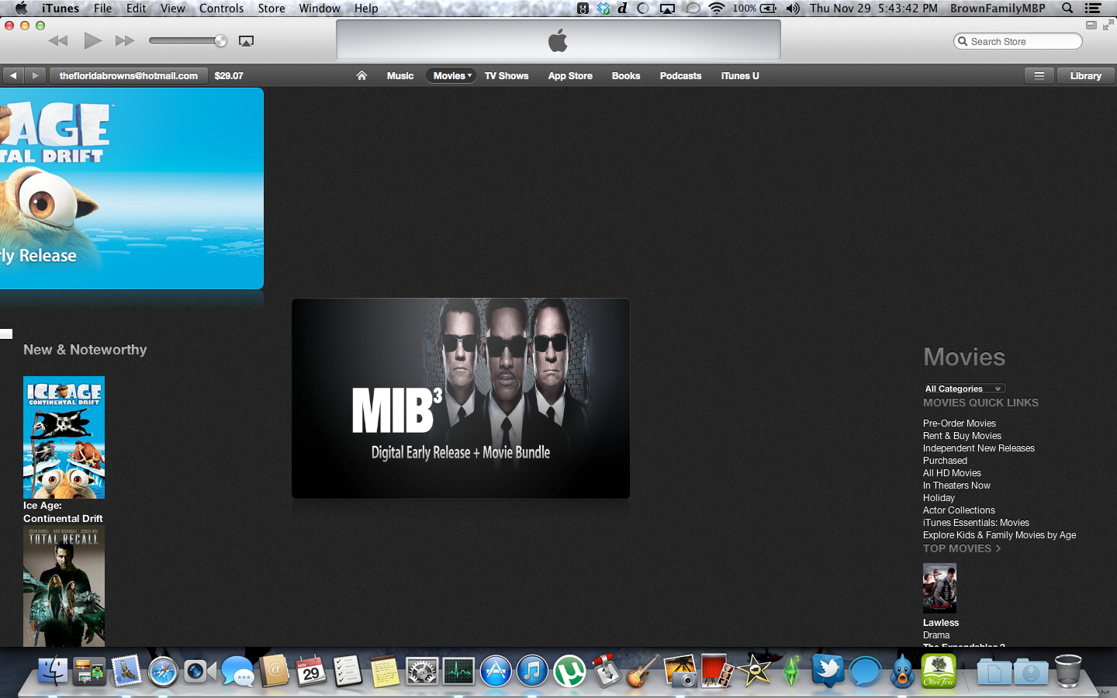Enter full screen with the arrows icon
Image resolution: width=1117 pixels, height=698 pixels.
click(x=1108, y=25)
